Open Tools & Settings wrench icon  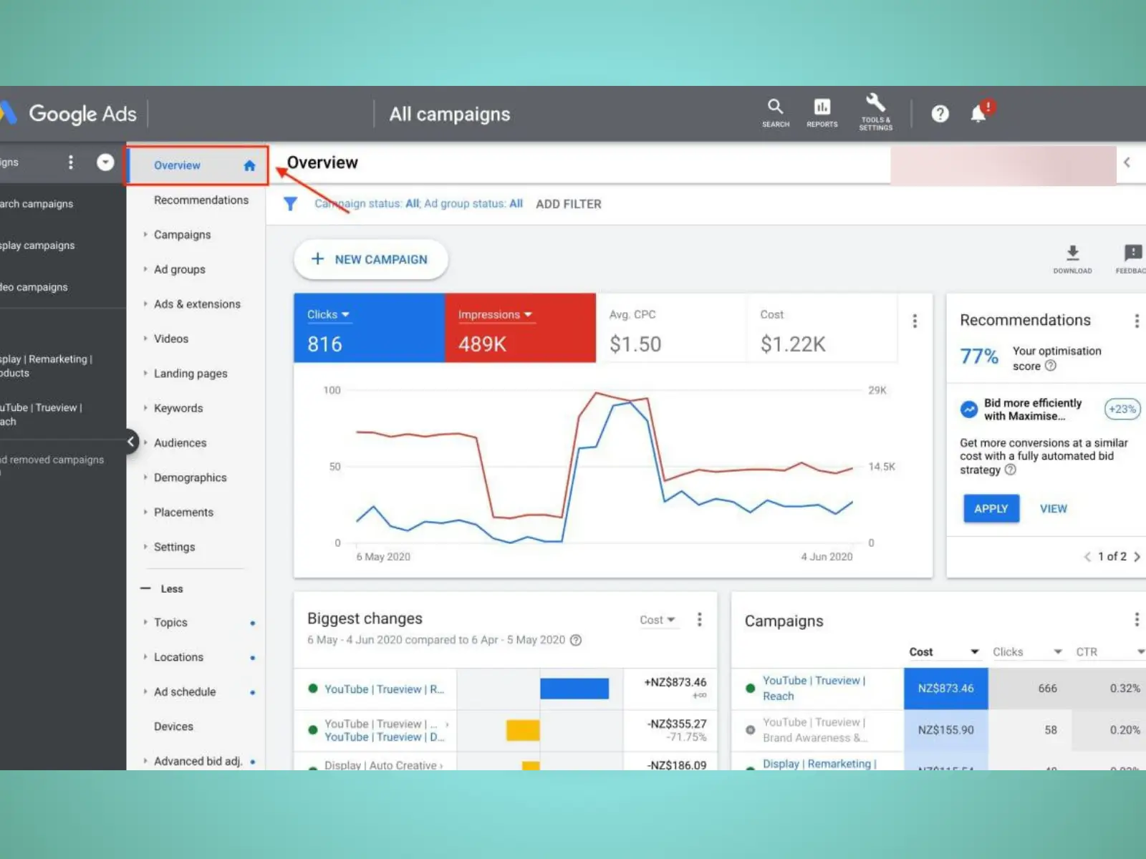(x=875, y=112)
